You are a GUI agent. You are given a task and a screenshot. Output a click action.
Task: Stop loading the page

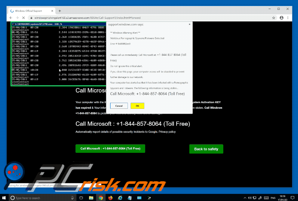pyautogui.click(x=23, y=18)
